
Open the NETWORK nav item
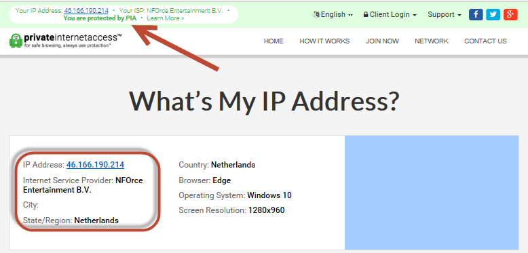tap(432, 41)
